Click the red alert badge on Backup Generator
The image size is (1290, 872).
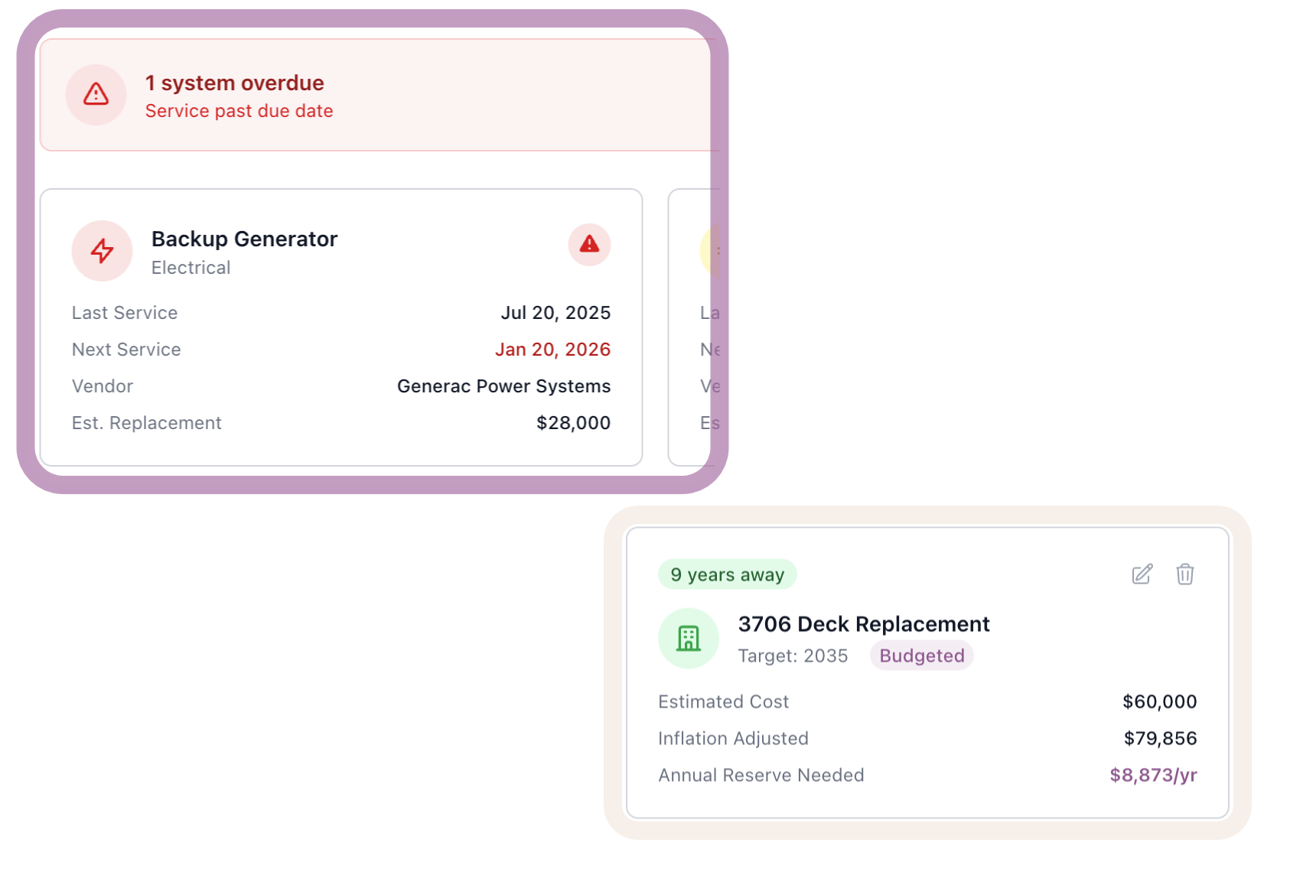589,244
